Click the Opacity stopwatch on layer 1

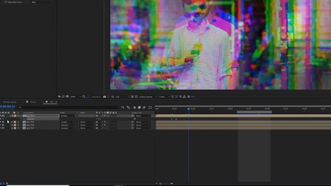[21, 119]
